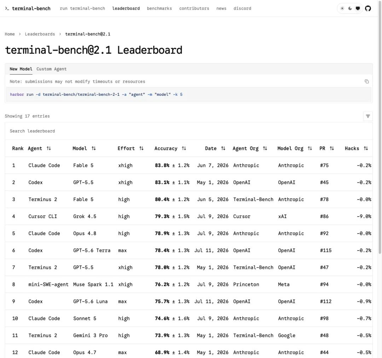Click the Jun 7, 2026 date cell

tap(213, 165)
